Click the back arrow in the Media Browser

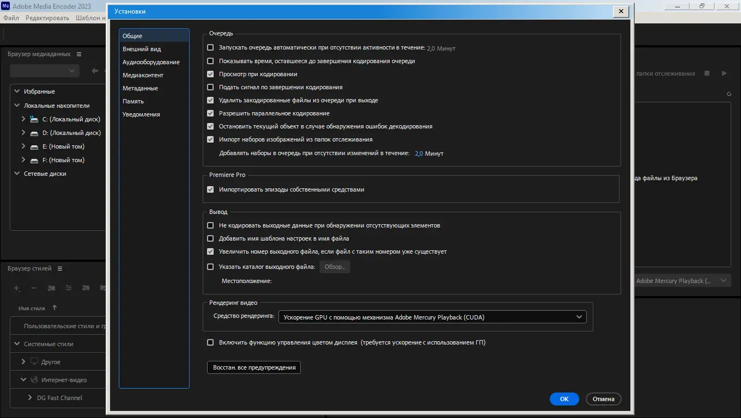pyautogui.click(x=95, y=71)
